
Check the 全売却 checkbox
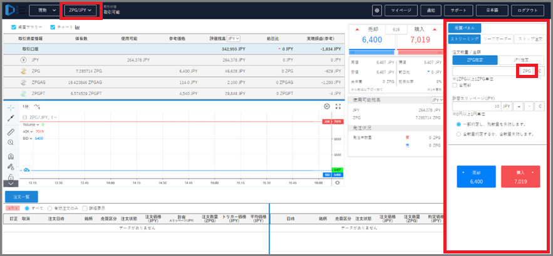(x=455, y=85)
